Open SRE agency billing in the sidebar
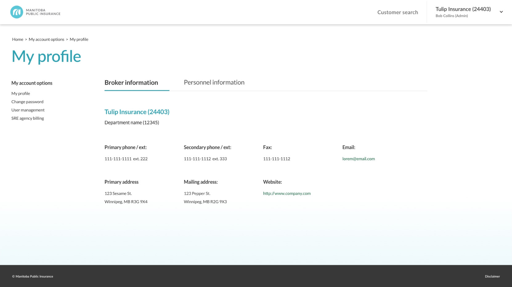This screenshot has width=512, height=287. (28, 118)
